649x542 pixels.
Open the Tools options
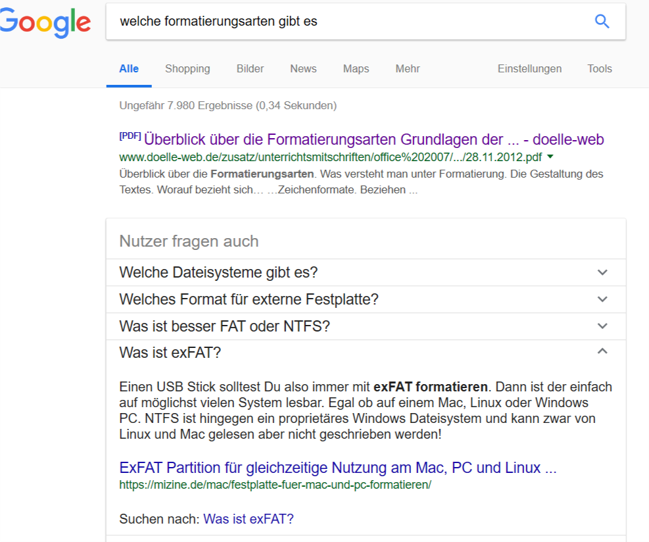599,68
